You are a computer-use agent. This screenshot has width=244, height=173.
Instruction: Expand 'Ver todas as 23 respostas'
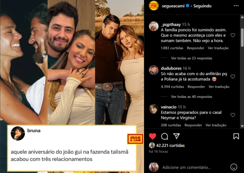(192, 58)
